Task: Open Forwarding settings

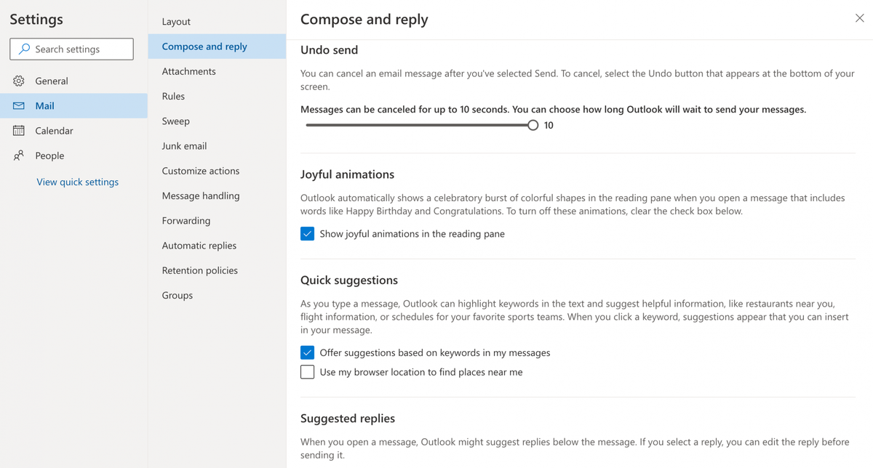Action: 185,220
